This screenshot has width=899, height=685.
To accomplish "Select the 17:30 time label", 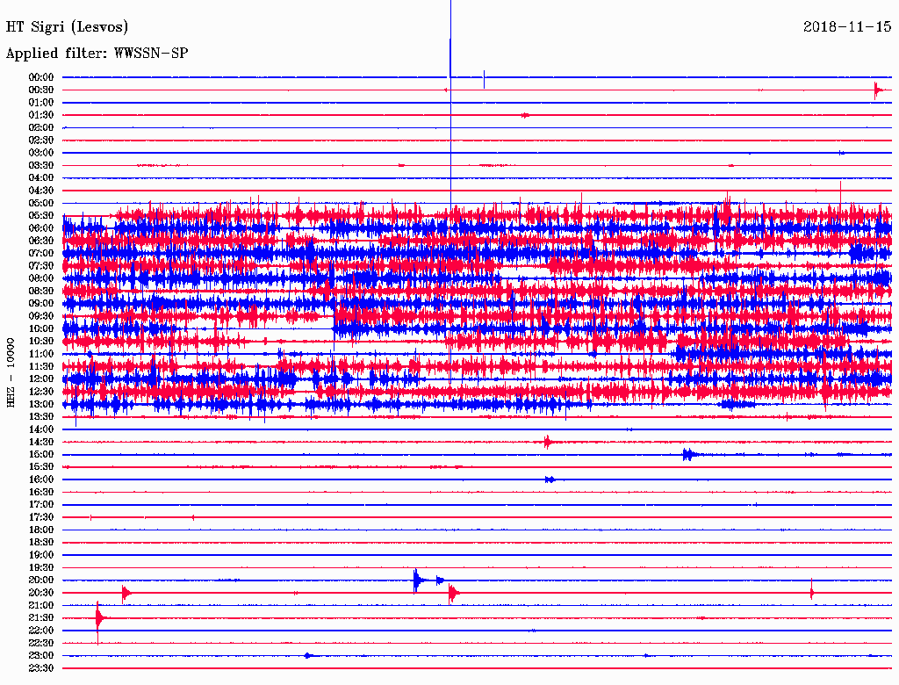I will click(41, 517).
